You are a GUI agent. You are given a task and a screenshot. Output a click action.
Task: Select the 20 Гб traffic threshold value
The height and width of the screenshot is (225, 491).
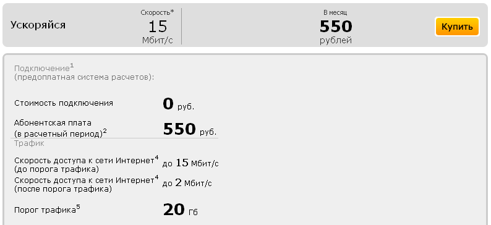[181, 210]
